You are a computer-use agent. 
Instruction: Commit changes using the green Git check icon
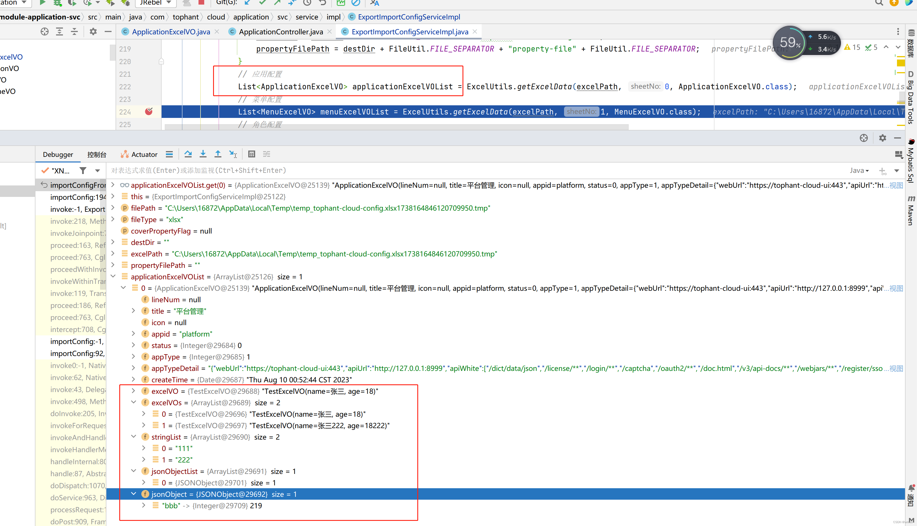(263, 3)
